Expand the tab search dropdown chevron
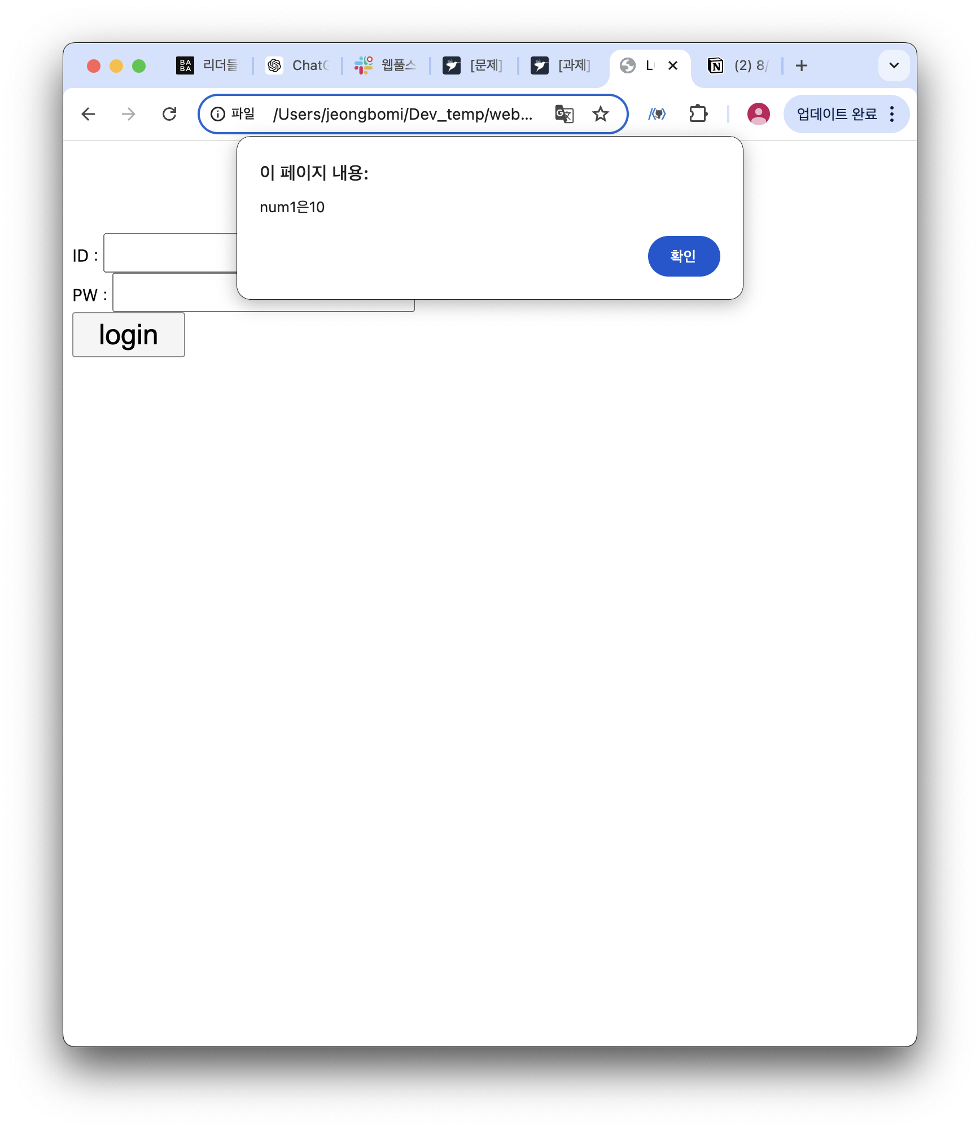Image resolution: width=980 pixels, height=1130 pixels. point(894,65)
